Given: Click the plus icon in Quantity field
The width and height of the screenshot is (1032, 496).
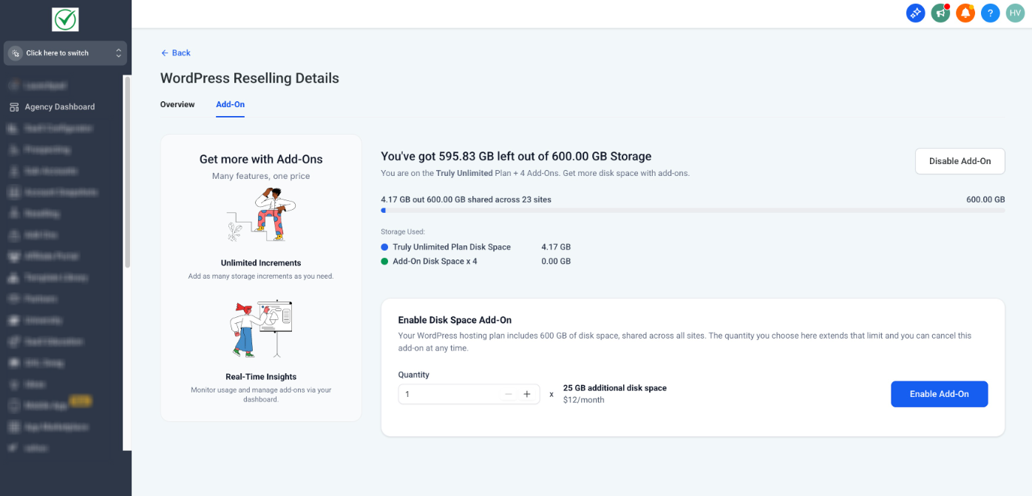Looking at the screenshot, I should [x=527, y=394].
